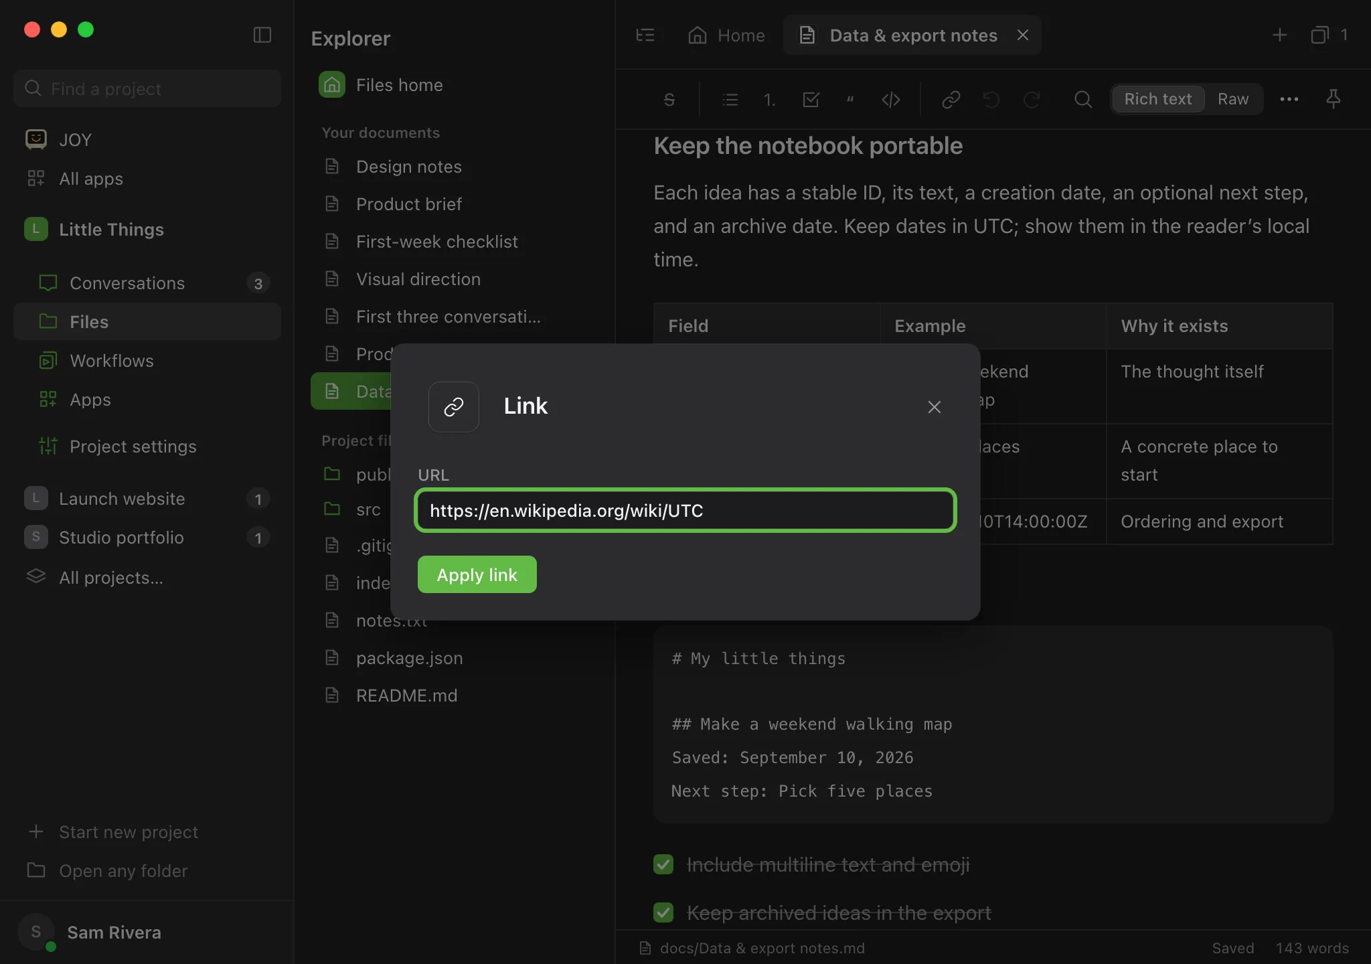Close the Link dialog
The image size is (1371, 964).
click(x=935, y=407)
